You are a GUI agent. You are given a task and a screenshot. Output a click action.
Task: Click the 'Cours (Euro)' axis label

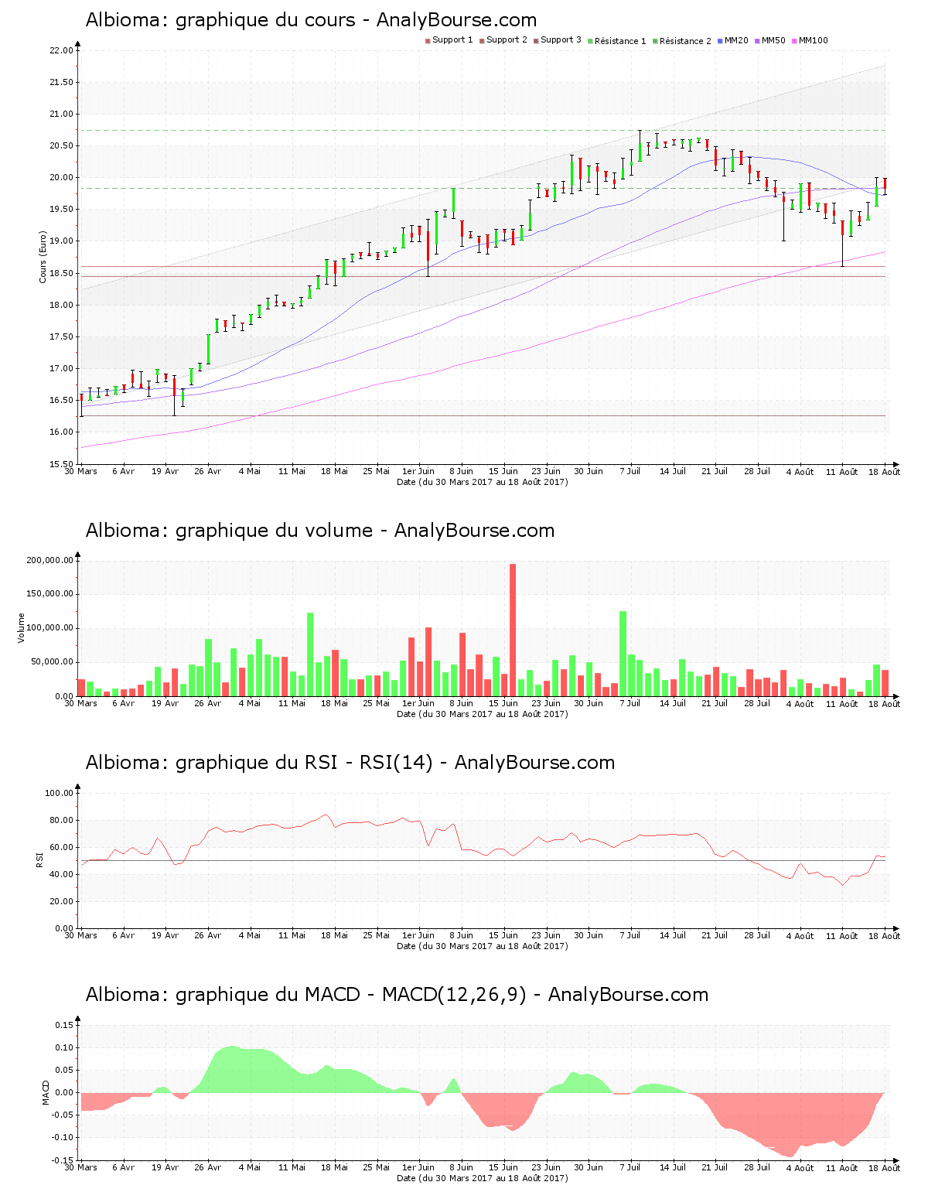(43, 257)
